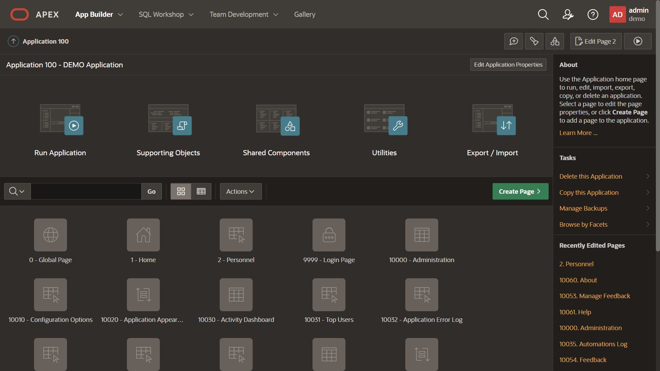Open recently edited 10060. About

(x=578, y=280)
